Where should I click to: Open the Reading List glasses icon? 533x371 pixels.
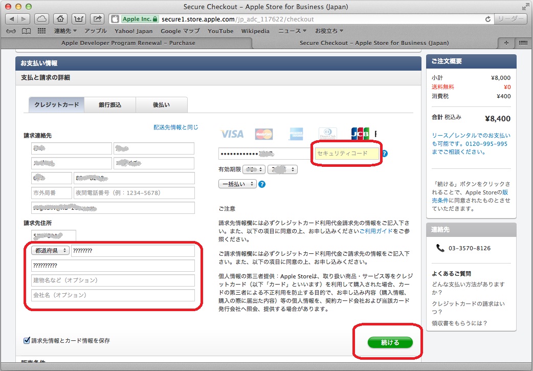(x=11, y=31)
